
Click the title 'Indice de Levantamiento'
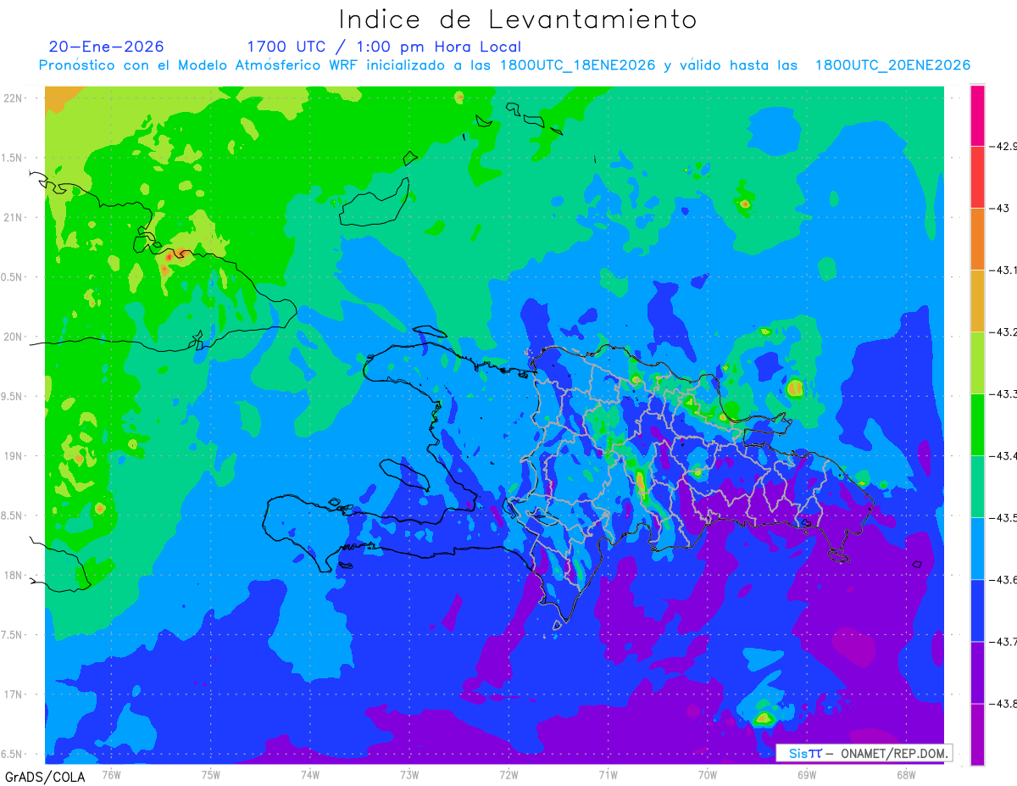[x=518, y=20]
